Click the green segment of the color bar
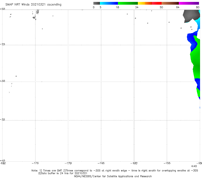 coord(128,3)
